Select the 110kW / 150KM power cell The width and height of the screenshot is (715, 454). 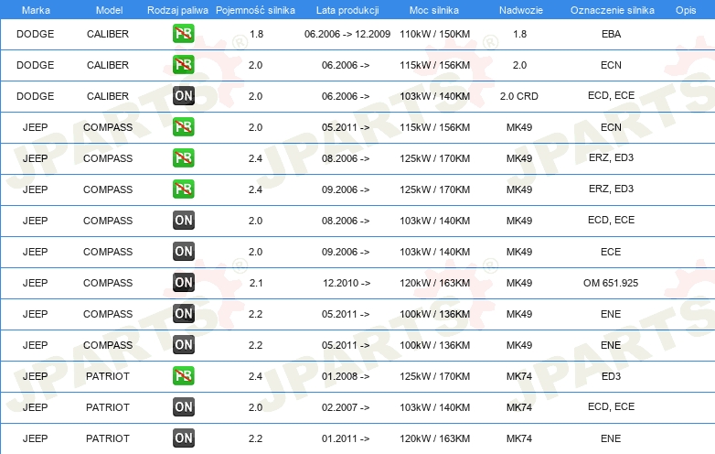[434, 34]
